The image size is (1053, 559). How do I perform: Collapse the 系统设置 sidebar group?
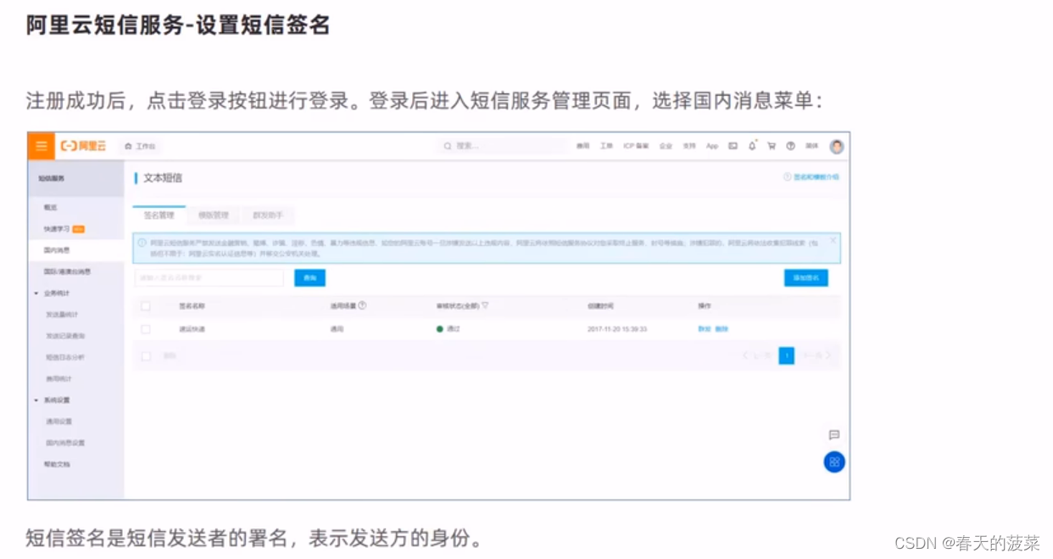(x=36, y=400)
